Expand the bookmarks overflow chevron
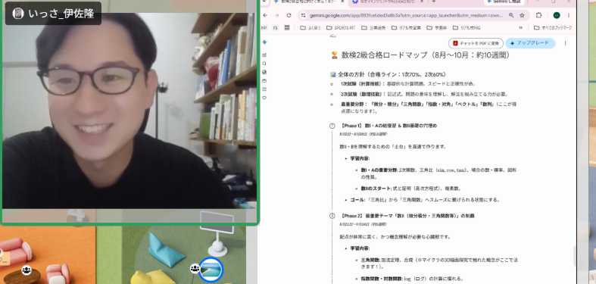Screen dimensions: 596x284 pos(520,28)
